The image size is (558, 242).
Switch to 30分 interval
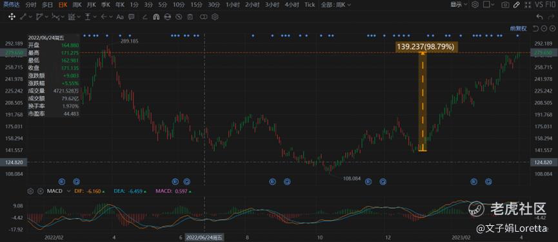pyautogui.click(x=214, y=5)
